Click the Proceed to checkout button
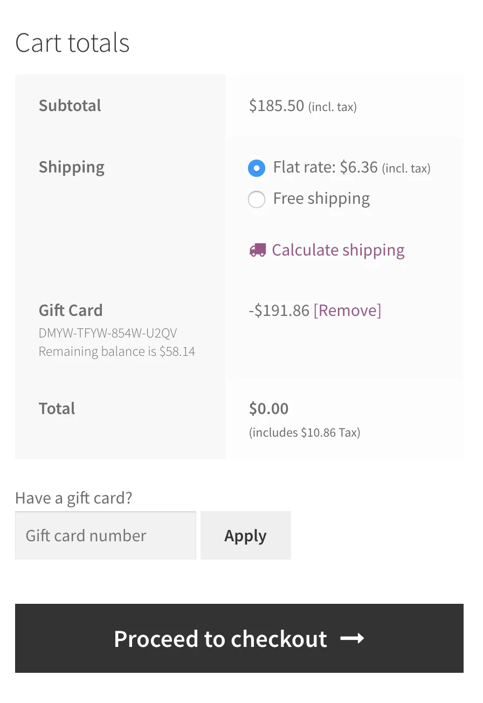 click(241, 638)
